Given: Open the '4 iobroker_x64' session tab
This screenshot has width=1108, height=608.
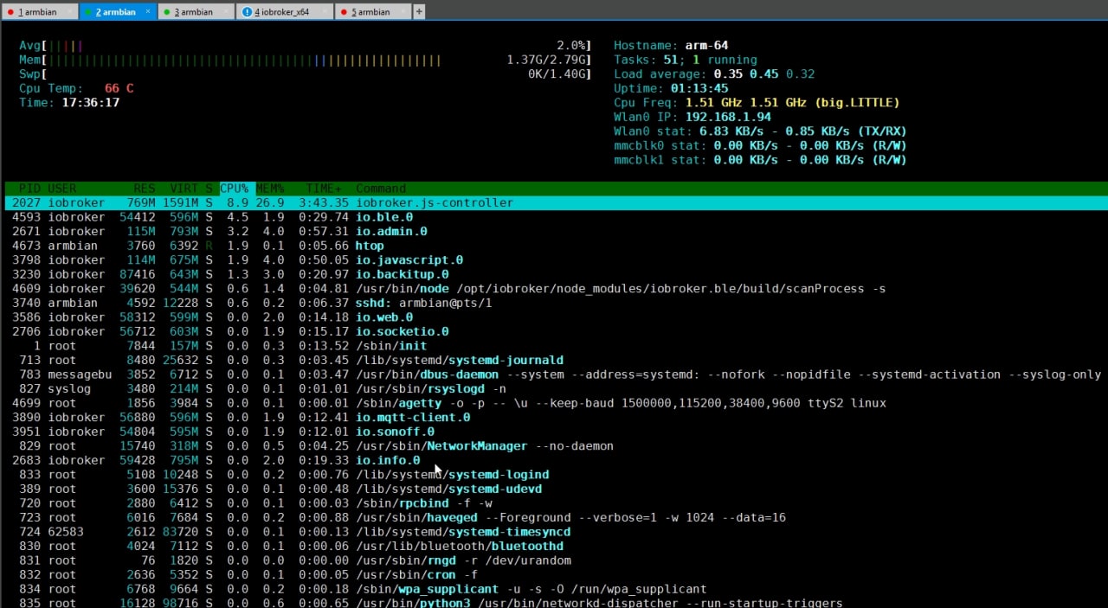Looking at the screenshot, I should 285,12.
